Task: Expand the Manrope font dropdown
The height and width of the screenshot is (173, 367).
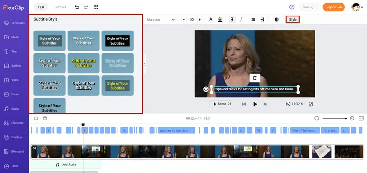Action: point(161,20)
